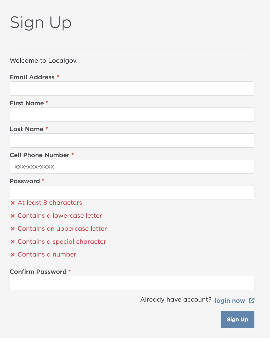Click the Cell Phone Number field with xxx-xxx-xxxx placeholder
This screenshot has width=270, height=338.
pos(132,166)
